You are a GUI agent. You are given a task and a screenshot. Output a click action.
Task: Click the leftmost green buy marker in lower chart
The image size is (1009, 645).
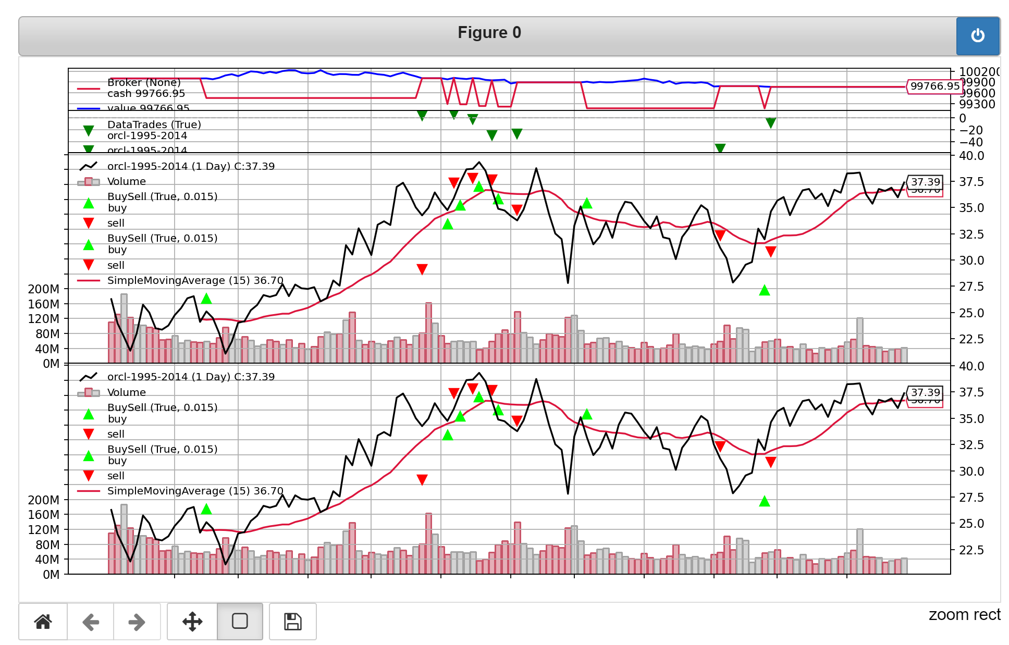[x=206, y=509]
